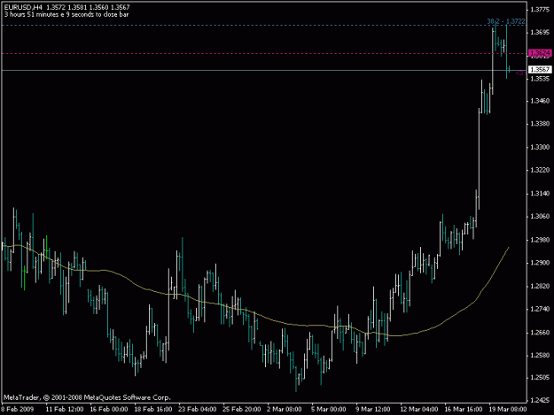Click the '18 Feb 16:00' time axis label

coord(153,409)
